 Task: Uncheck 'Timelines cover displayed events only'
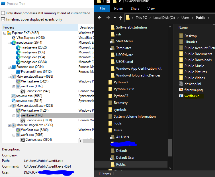click(3, 19)
